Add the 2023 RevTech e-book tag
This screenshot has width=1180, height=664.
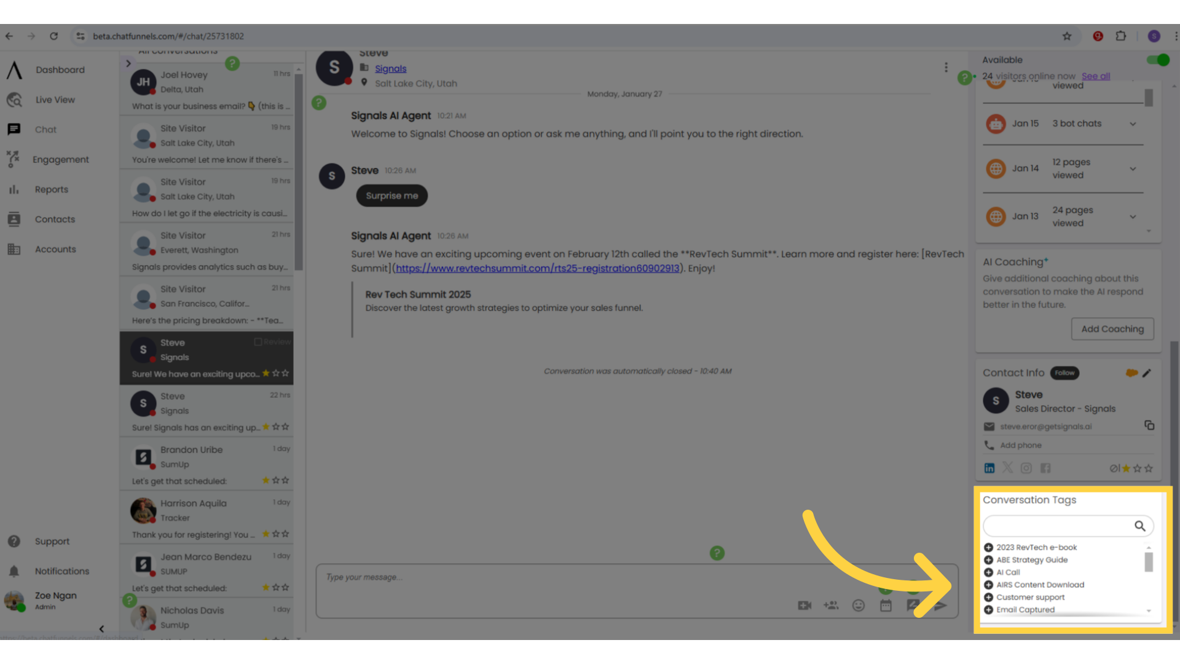tap(988, 548)
